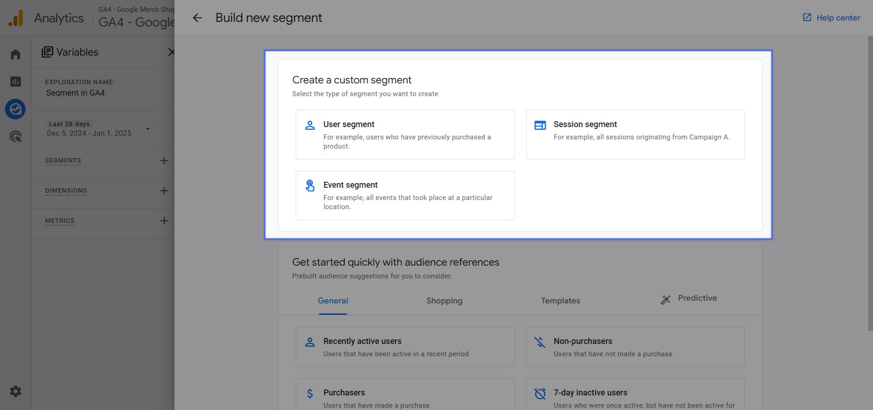Click the SEGMENTS section label

63,161
